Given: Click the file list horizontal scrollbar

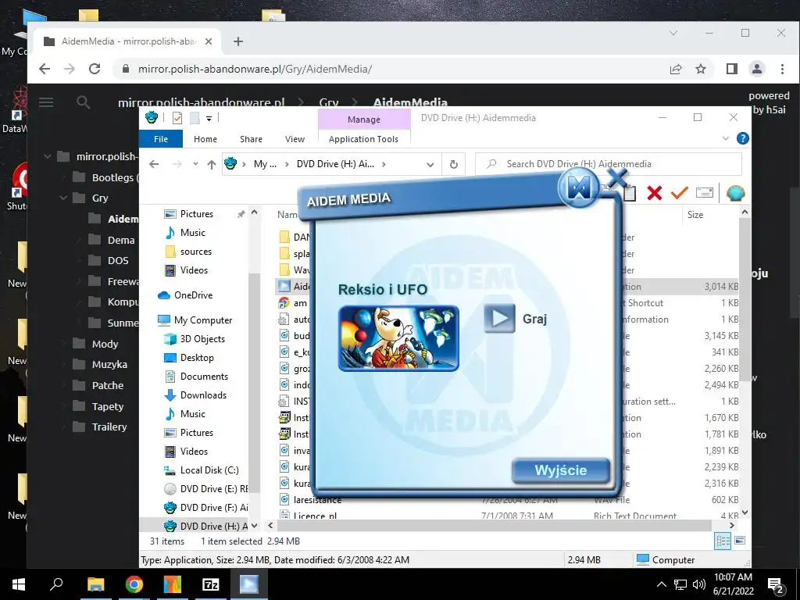Looking at the screenshot, I should [493, 526].
